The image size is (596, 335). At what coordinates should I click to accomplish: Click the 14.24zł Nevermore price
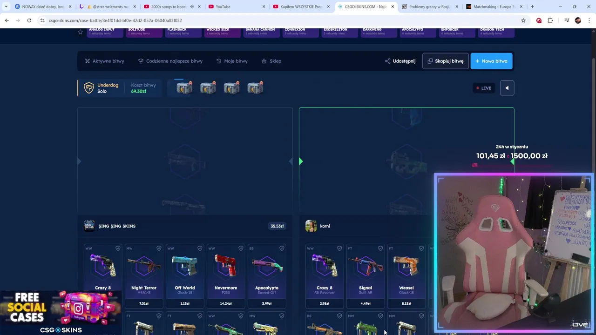coord(226,303)
